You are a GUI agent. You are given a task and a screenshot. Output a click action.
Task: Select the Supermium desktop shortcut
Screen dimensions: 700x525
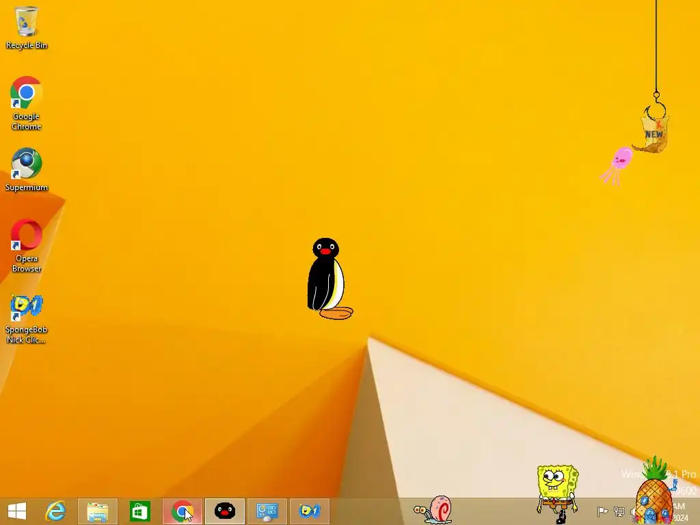click(27, 170)
